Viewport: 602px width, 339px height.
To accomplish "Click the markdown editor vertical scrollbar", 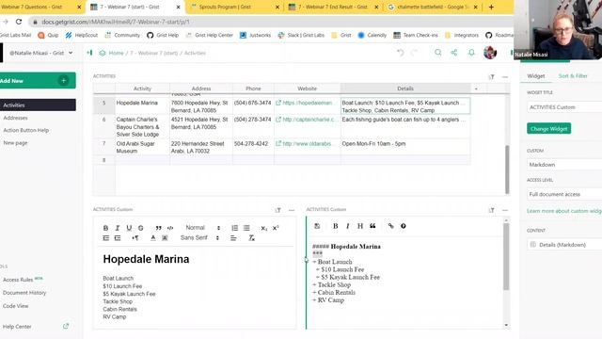I will click(506, 256).
